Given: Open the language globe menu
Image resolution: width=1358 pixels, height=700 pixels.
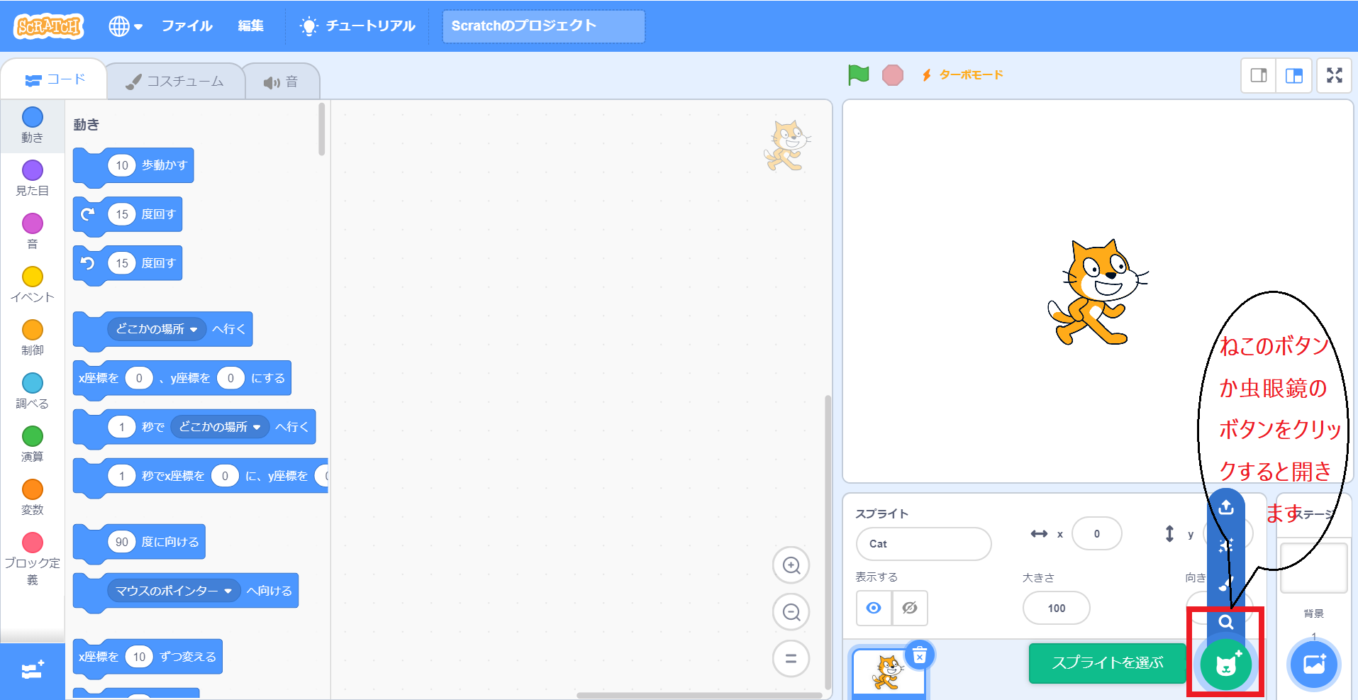Looking at the screenshot, I should tap(126, 26).
